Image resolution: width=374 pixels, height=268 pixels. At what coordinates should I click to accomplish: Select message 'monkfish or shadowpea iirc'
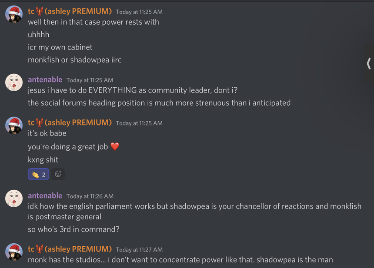(75, 60)
